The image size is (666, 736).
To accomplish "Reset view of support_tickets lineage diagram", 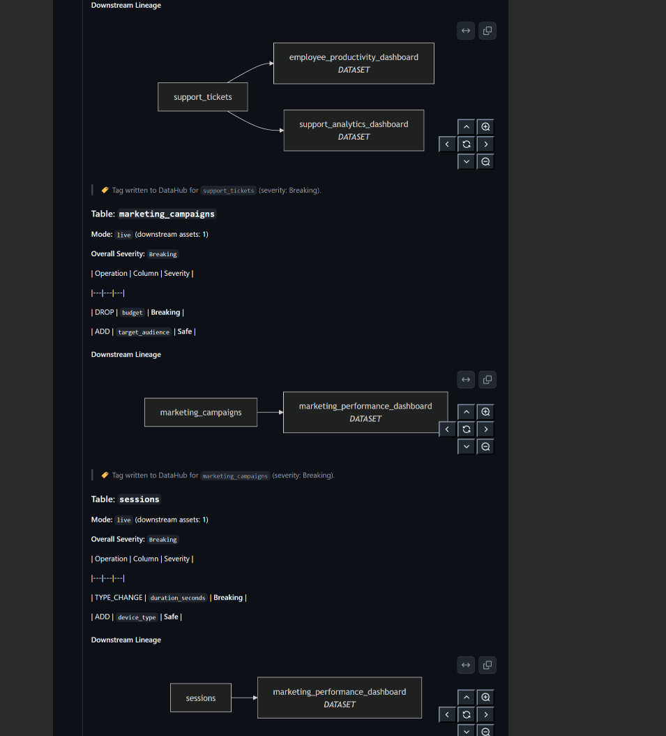I will pos(467,144).
